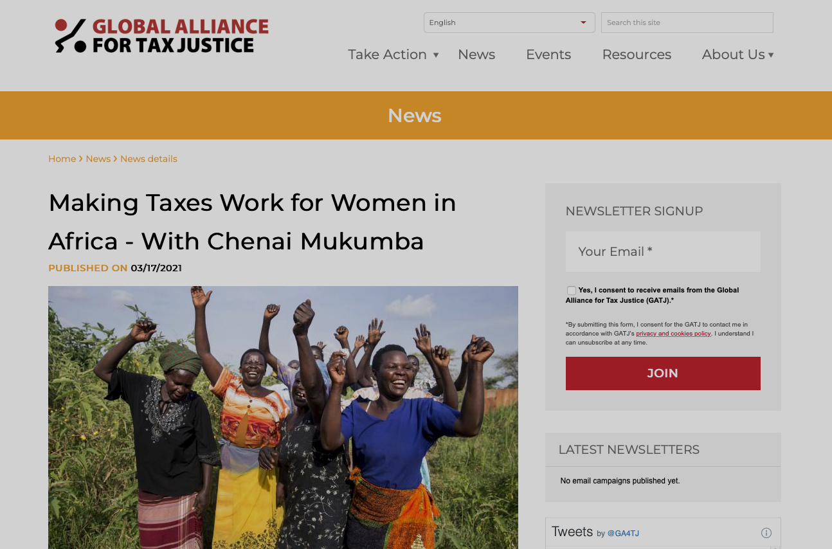This screenshot has width=832, height=549.
Task: Click the News details breadcrumb
Action: (x=149, y=159)
